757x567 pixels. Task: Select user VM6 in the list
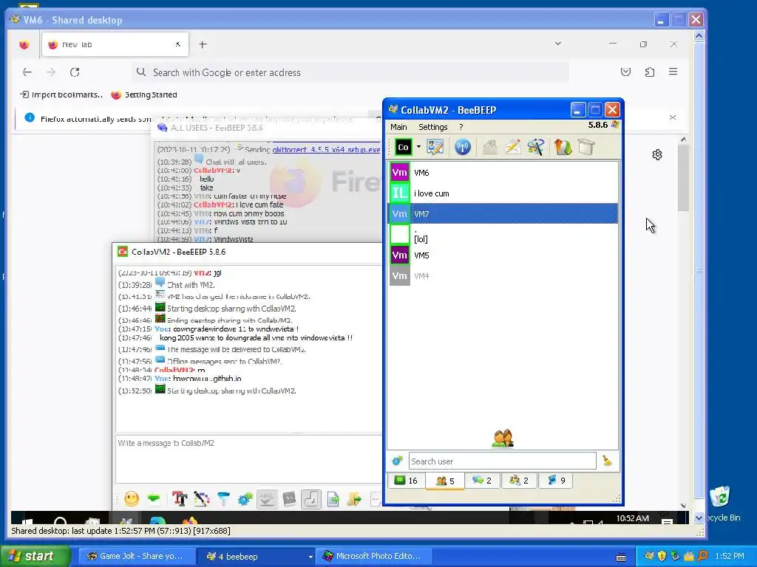[503, 173]
